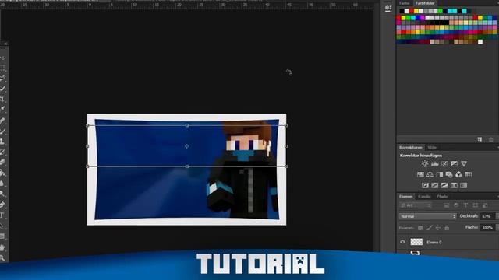This screenshot has width=499, height=280.
Task: Toggle pixel layer filter
Action: (x=447, y=205)
